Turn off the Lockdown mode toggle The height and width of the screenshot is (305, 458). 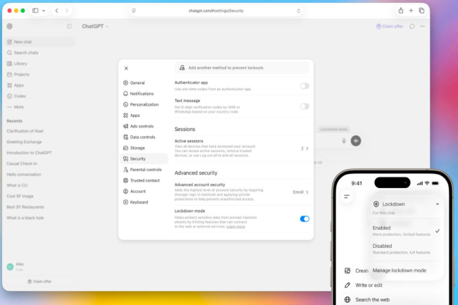click(304, 219)
